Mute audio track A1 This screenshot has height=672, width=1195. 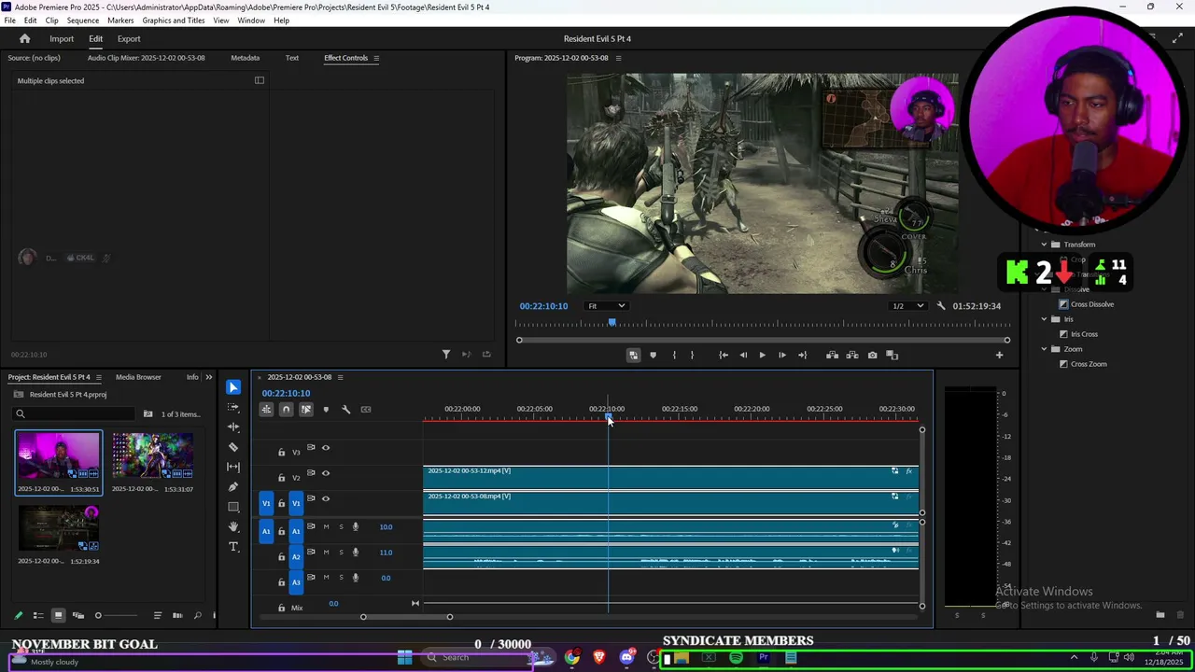[326, 527]
